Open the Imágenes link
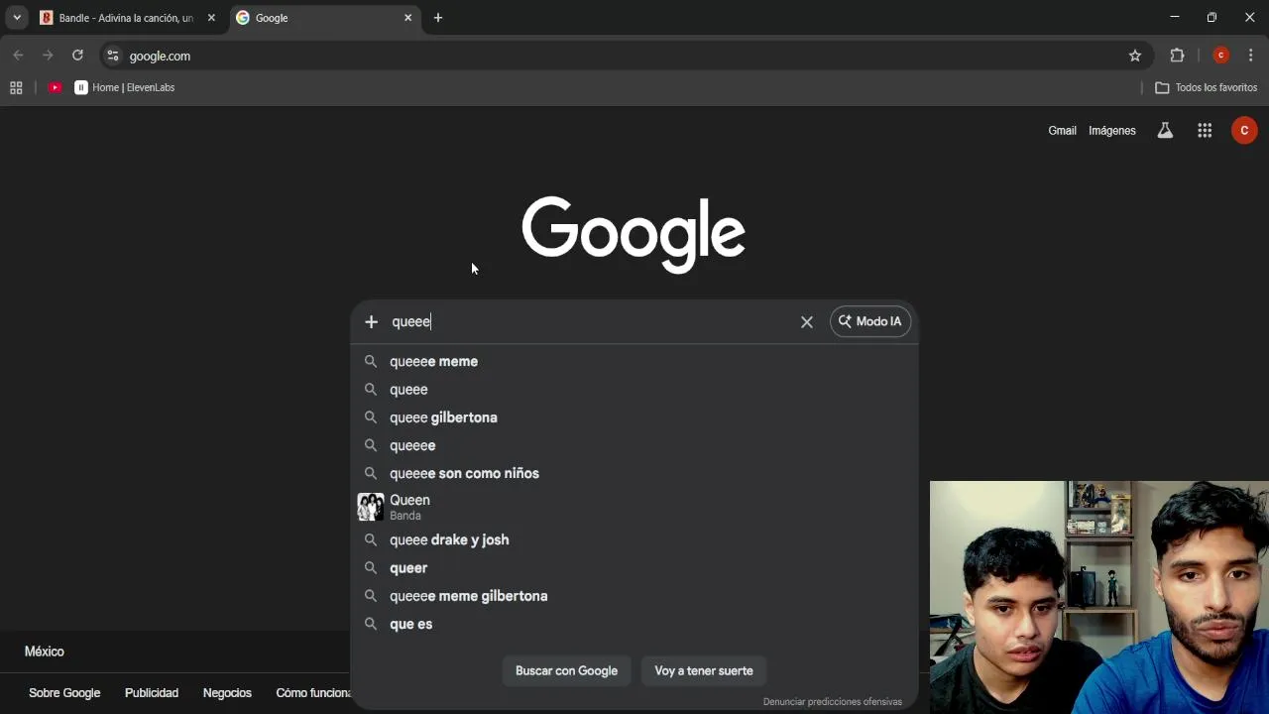The image size is (1269, 714). click(1112, 131)
